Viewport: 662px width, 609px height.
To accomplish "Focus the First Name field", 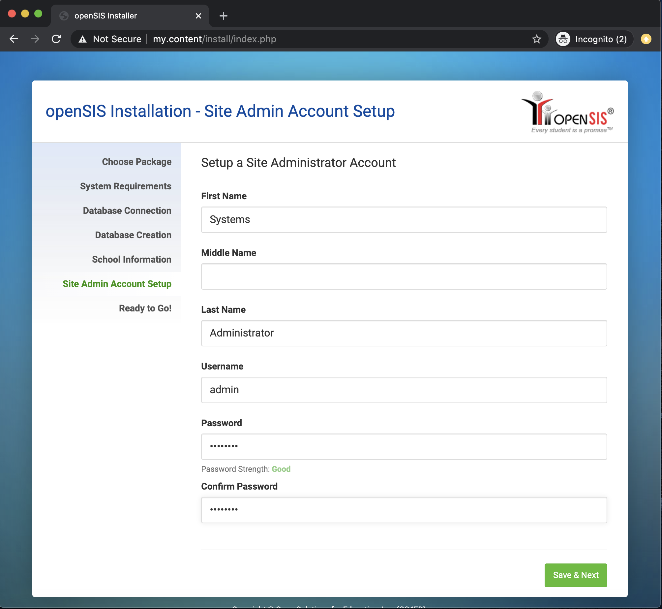I will (x=404, y=220).
